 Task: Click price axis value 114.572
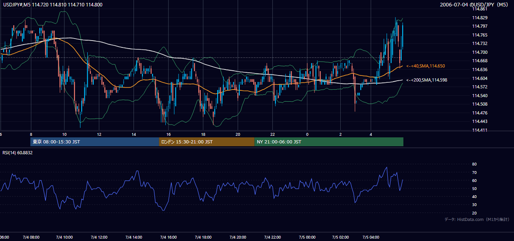[x=480, y=87]
